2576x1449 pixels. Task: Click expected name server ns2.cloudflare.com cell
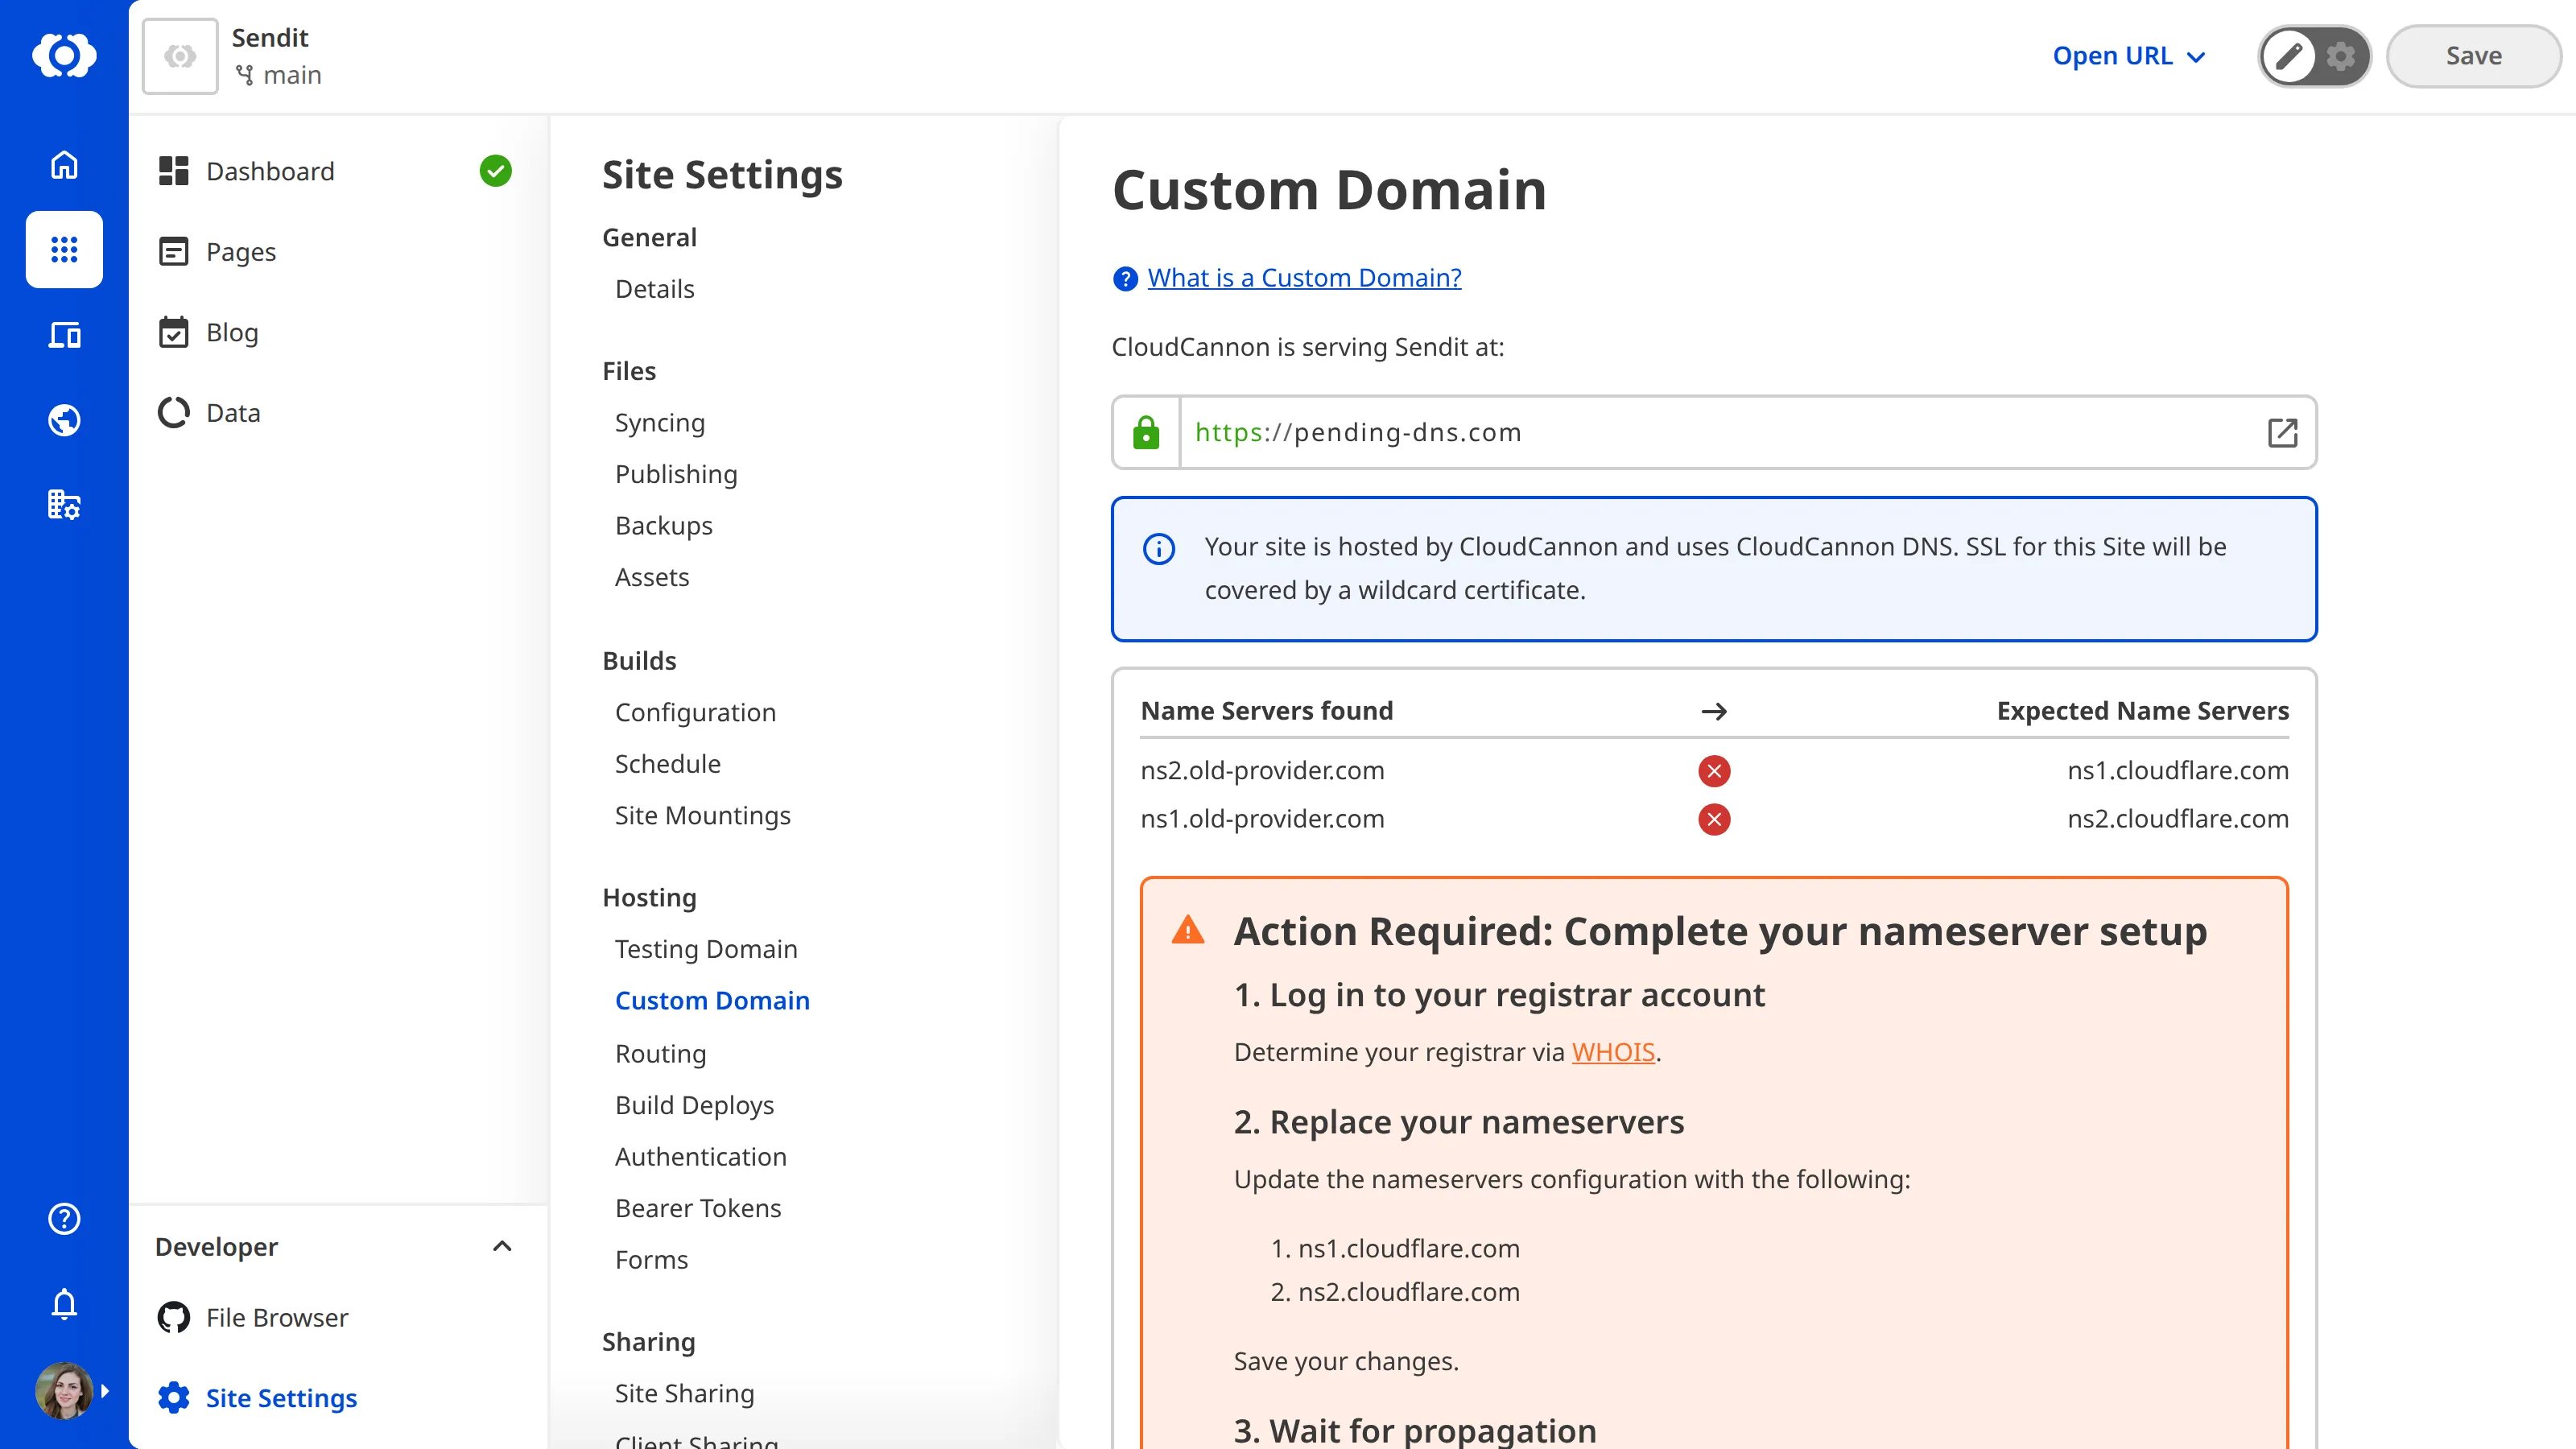[2177, 819]
